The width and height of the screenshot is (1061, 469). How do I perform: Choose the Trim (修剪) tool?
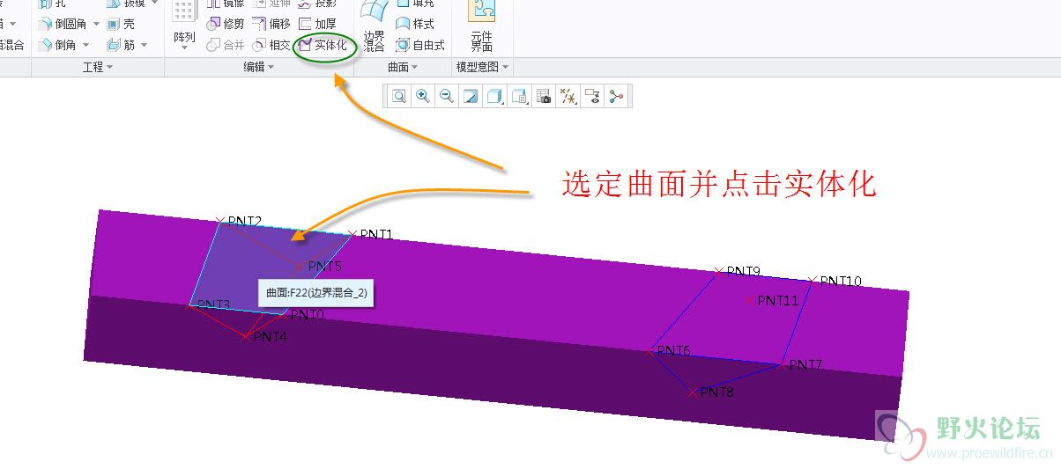click(x=226, y=24)
